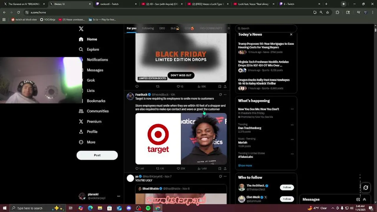
Task: Go to Home in X sidebar
Action: coord(88,39)
